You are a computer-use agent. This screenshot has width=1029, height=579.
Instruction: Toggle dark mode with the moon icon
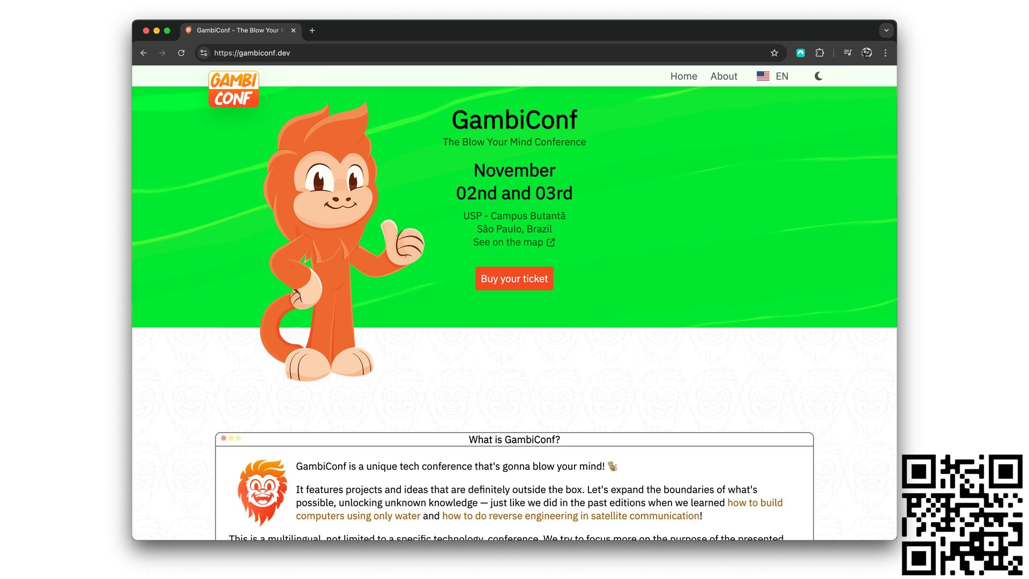click(818, 76)
